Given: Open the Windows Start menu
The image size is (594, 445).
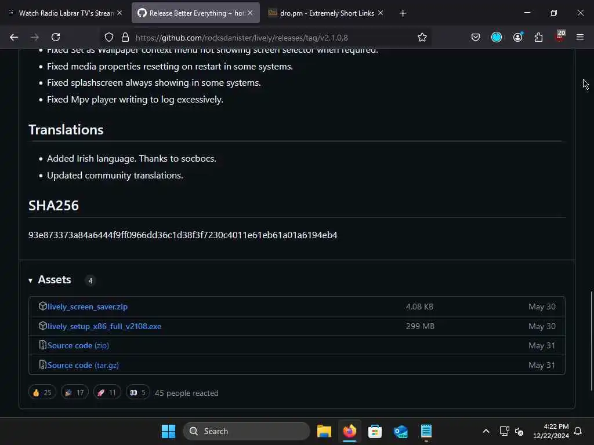Looking at the screenshot, I should click(x=168, y=431).
